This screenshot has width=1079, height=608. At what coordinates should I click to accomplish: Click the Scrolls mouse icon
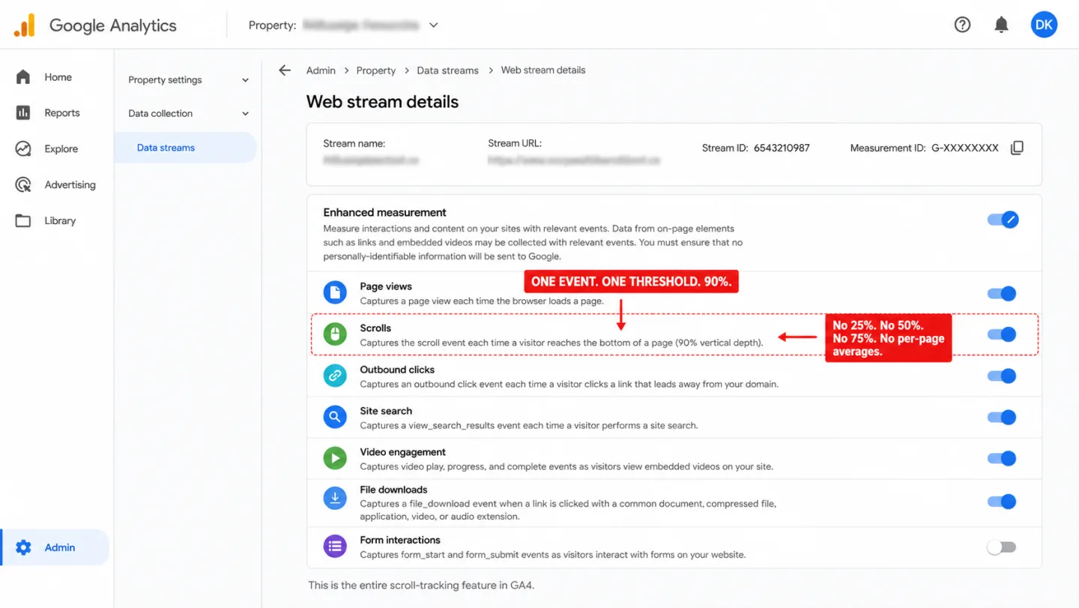[x=335, y=334]
